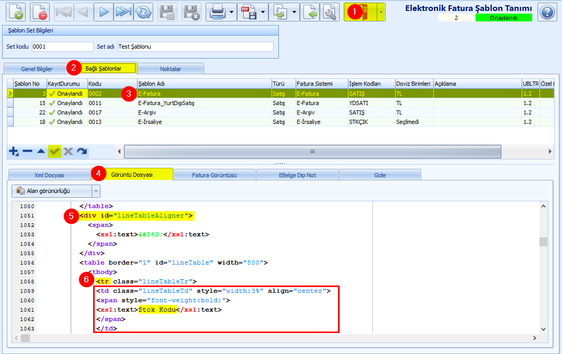Click the up triangle icon in the grid navigator
Image resolution: width=562 pixels, height=354 pixels.
tap(41, 151)
